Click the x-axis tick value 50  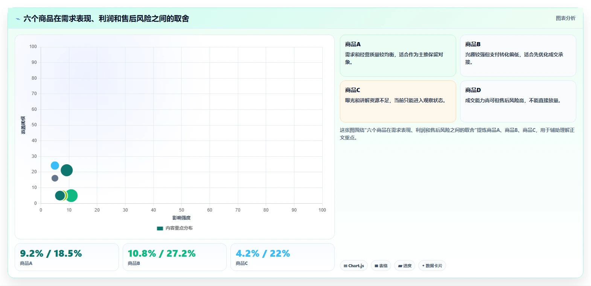click(x=181, y=210)
